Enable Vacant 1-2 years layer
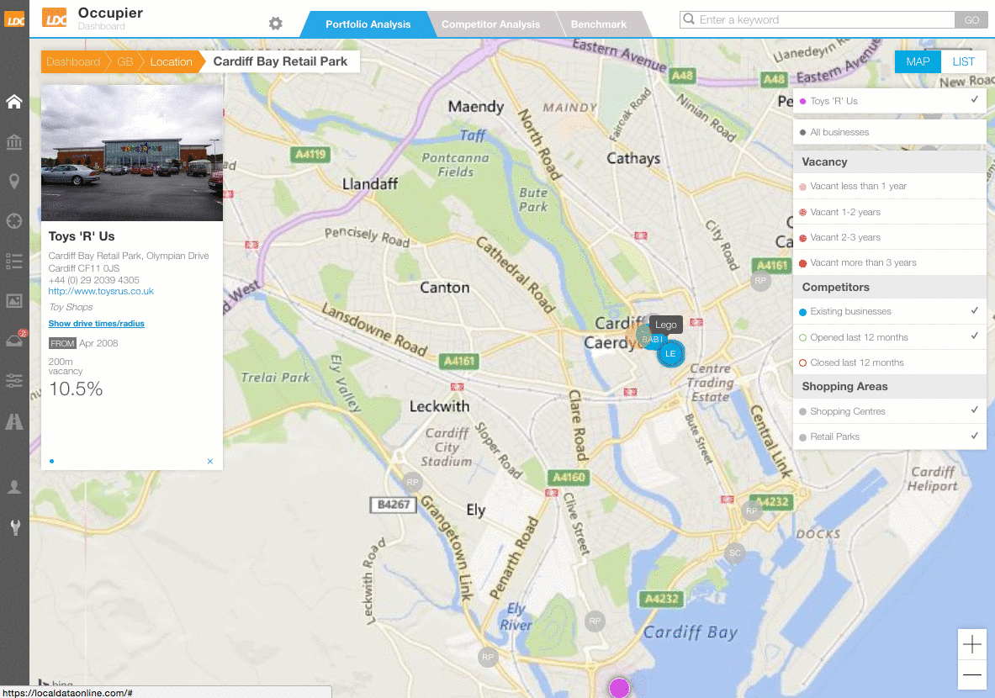The image size is (995, 698). tap(889, 212)
